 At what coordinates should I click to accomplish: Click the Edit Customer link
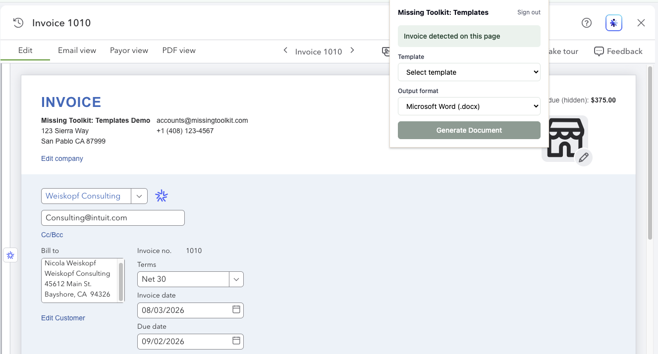[x=63, y=318]
